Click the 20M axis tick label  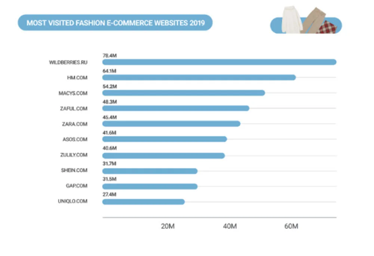[x=168, y=227]
